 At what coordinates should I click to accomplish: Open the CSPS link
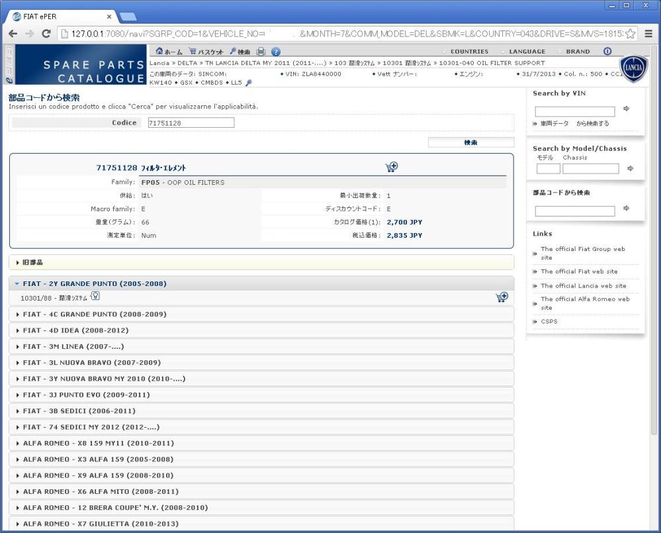(549, 321)
